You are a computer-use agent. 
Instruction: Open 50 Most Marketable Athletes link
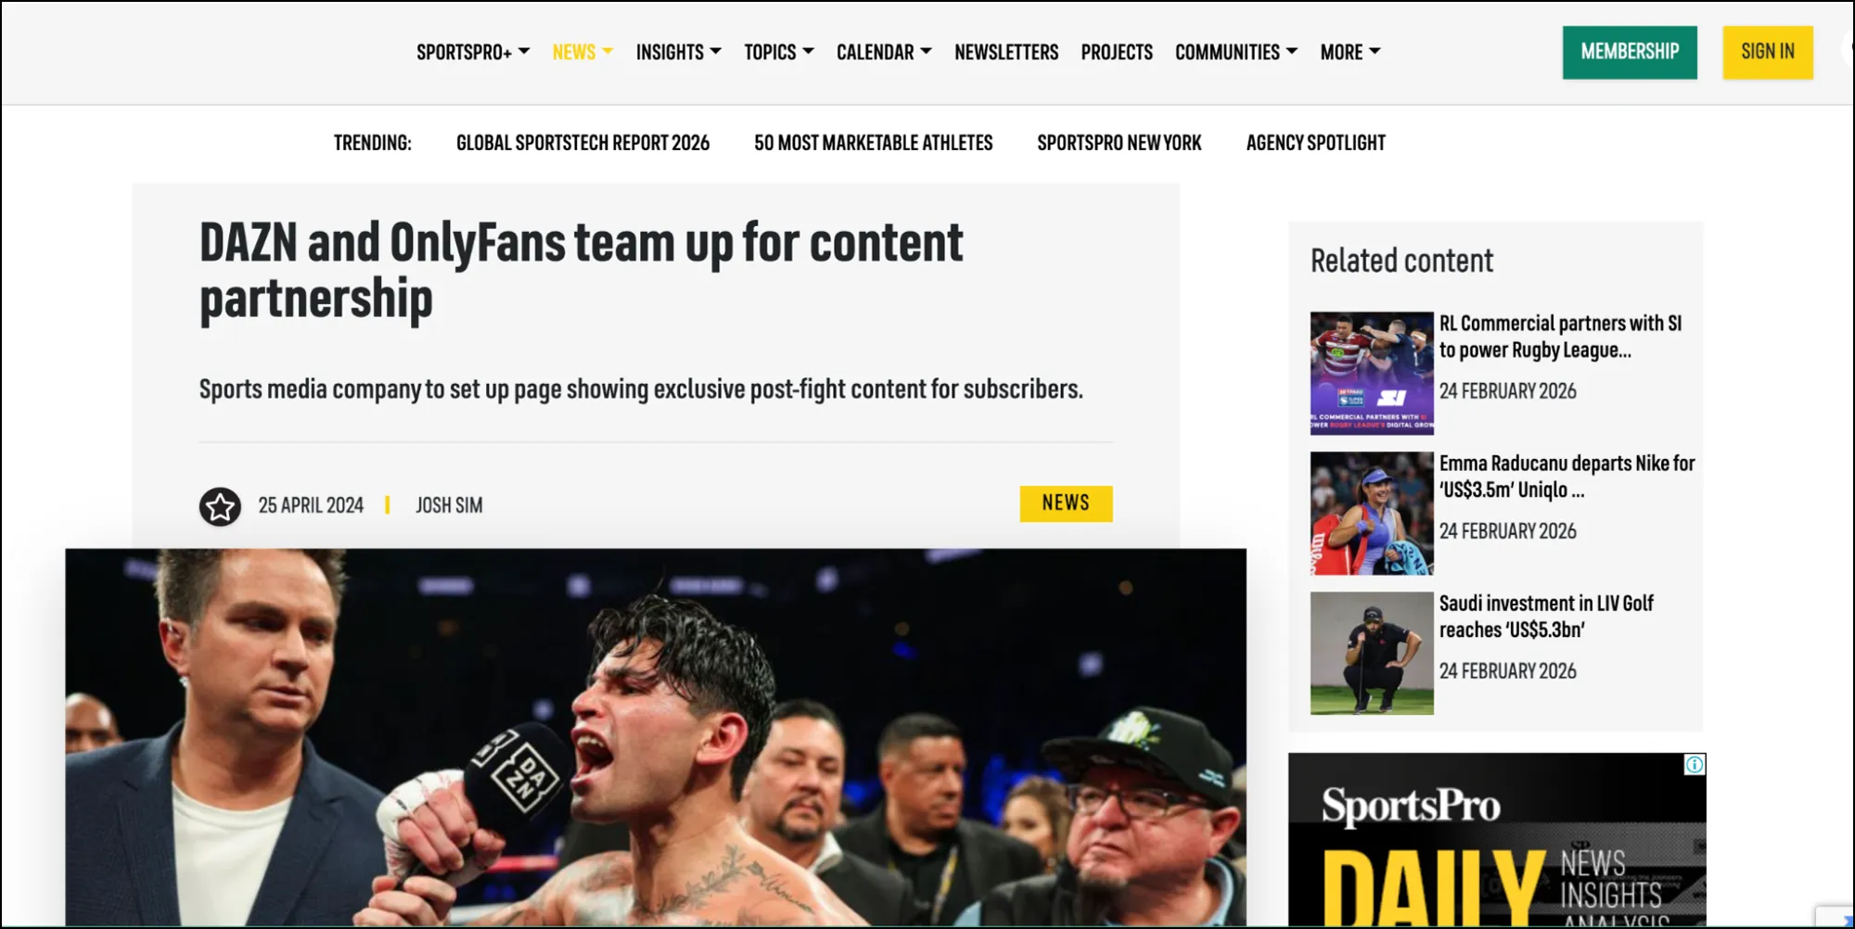click(873, 143)
